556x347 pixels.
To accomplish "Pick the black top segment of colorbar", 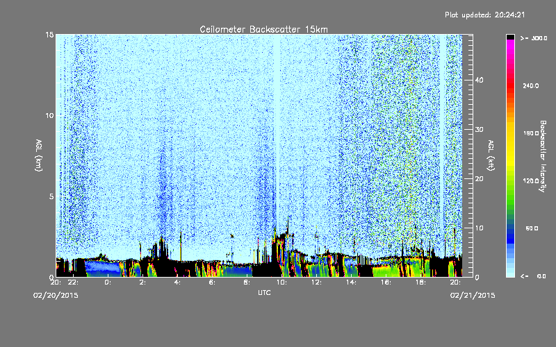I will [x=510, y=37].
